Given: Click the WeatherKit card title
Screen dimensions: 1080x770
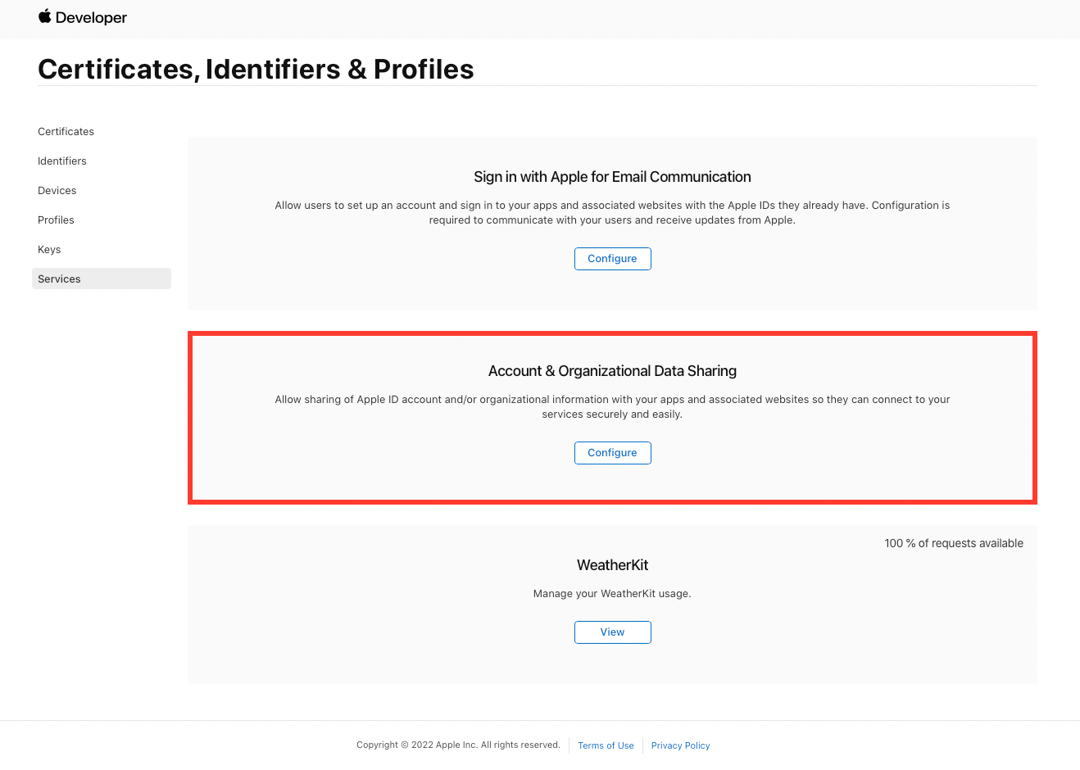Looking at the screenshot, I should 612,564.
